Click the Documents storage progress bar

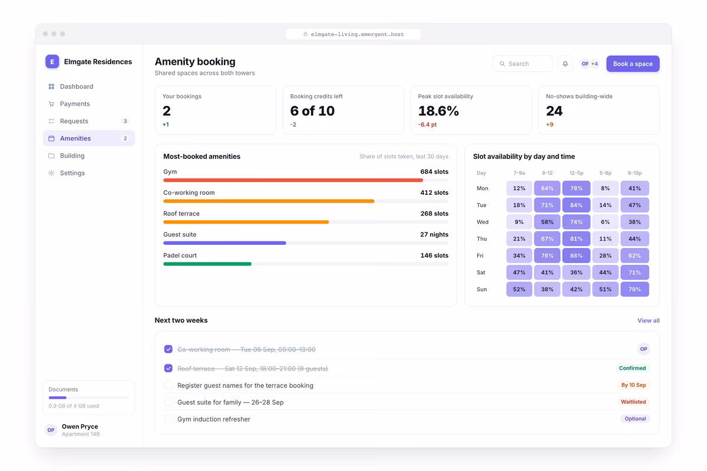point(89,398)
